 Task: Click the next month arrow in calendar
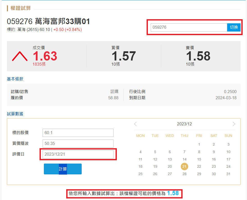pyautogui.click(x=234, y=124)
